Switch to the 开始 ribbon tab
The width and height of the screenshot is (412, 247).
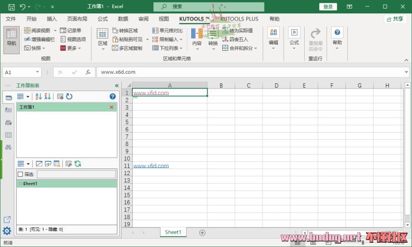(31, 19)
